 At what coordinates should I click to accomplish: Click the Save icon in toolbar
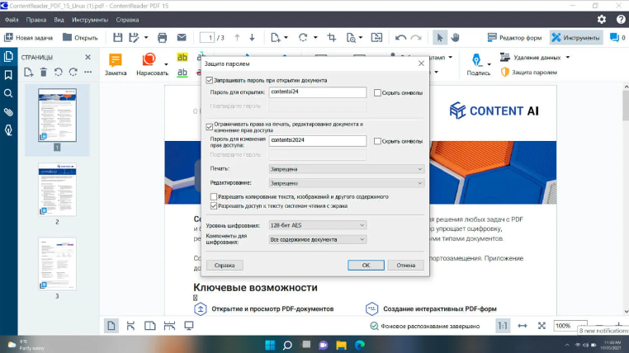point(117,38)
